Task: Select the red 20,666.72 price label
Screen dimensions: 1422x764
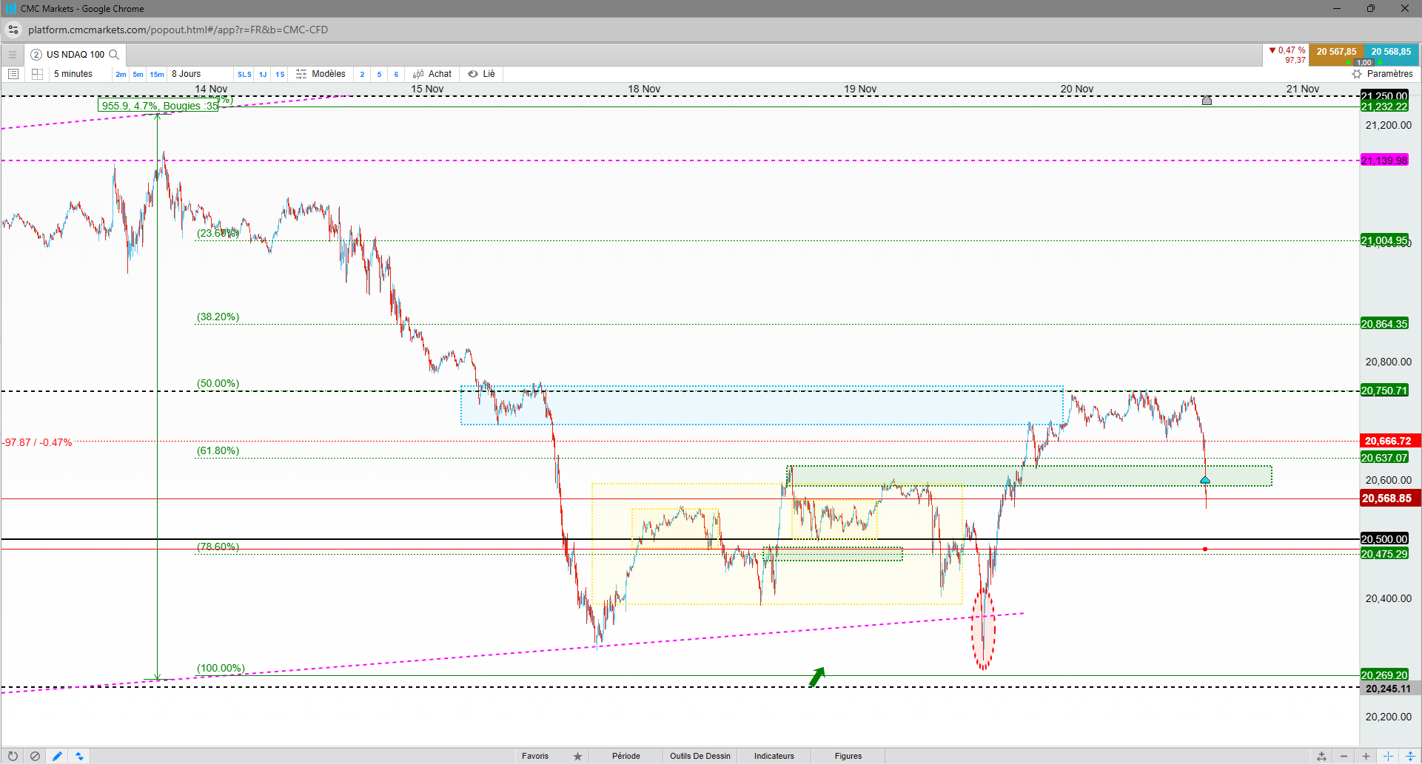Action: 1389,441
